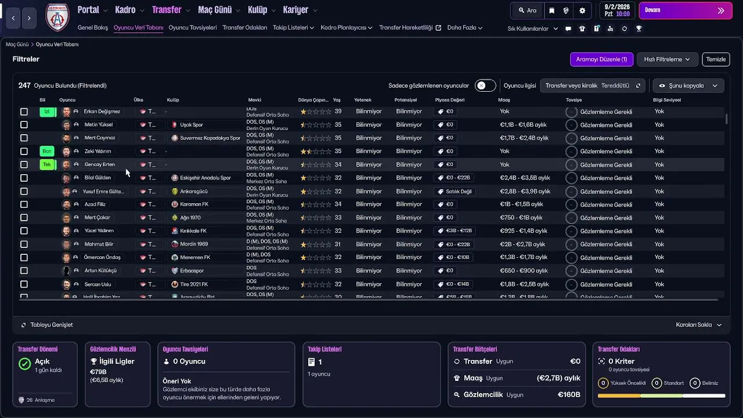
Task: Sort by the Piyasa Değeri column header
Action: (450, 100)
